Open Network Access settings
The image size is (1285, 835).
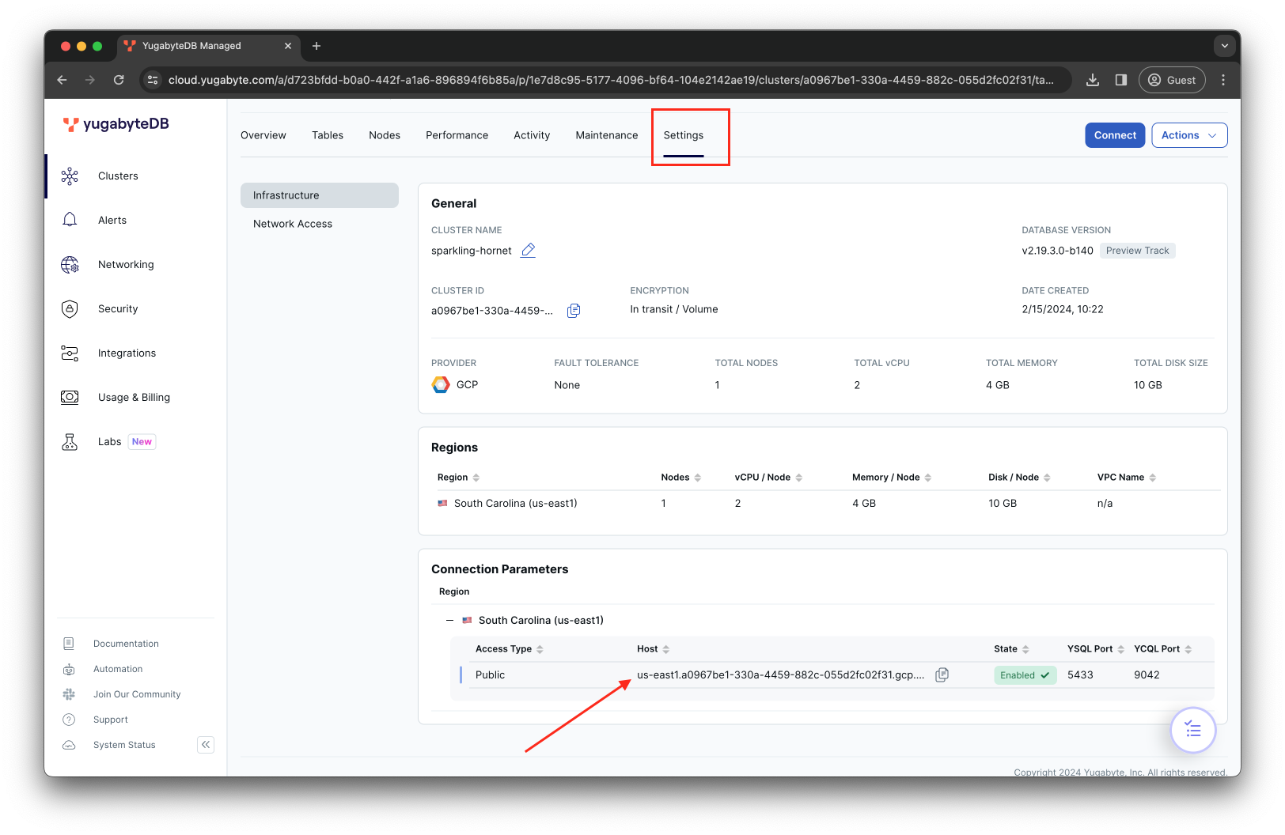click(292, 223)
